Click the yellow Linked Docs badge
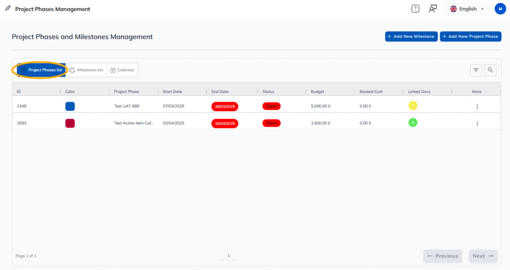This screenshot has height=270, width=510. [412, 106]
